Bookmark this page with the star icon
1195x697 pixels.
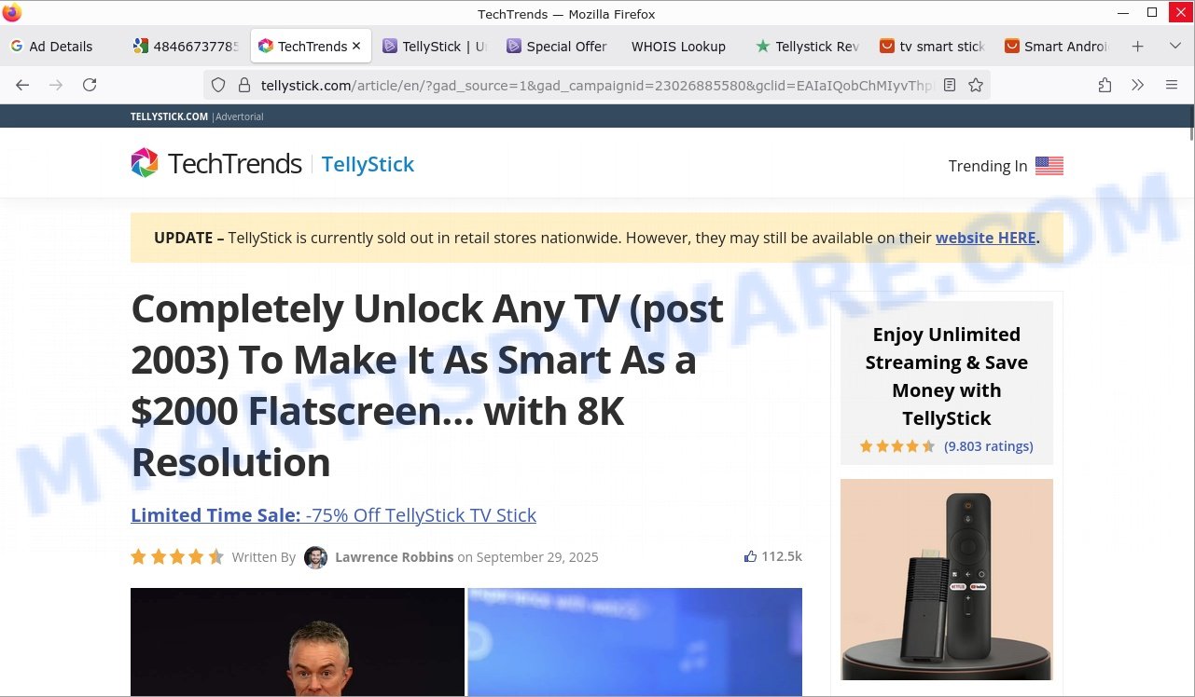(976, 85)
